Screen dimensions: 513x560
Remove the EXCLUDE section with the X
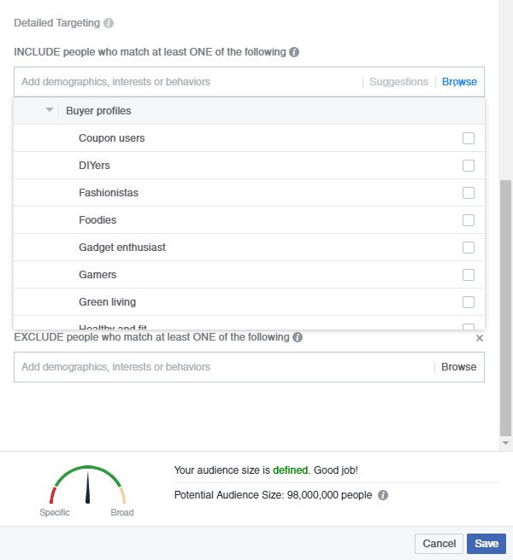pyautogui.click(x=479, y=338)
